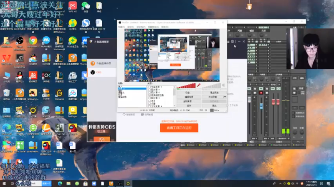This screenshot has height=187, width=334.
Task: Toggle the seventh source checkbox in OBS list
Action: (149, 103)
